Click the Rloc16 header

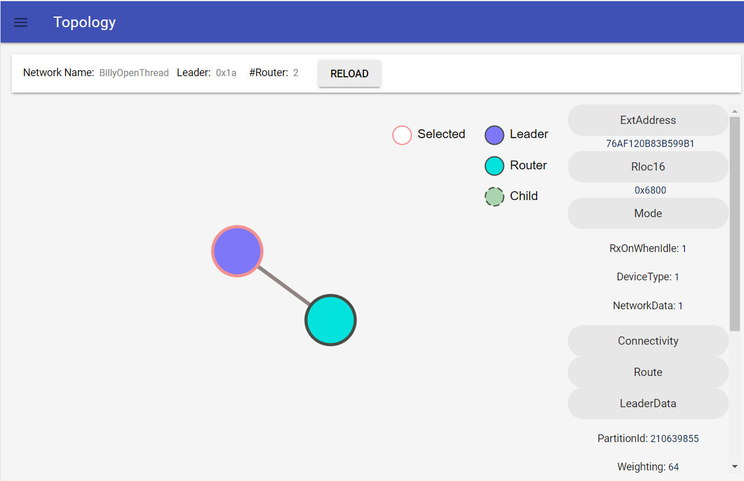(x=648, y=167)
